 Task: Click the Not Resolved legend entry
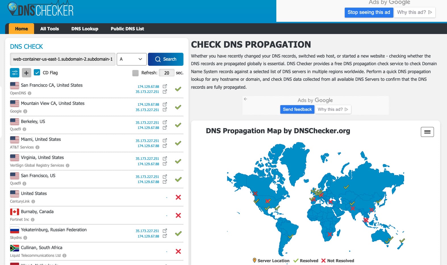(338, 261)
